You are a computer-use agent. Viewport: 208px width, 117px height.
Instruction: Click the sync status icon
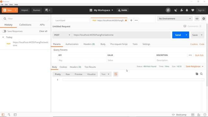168,10
